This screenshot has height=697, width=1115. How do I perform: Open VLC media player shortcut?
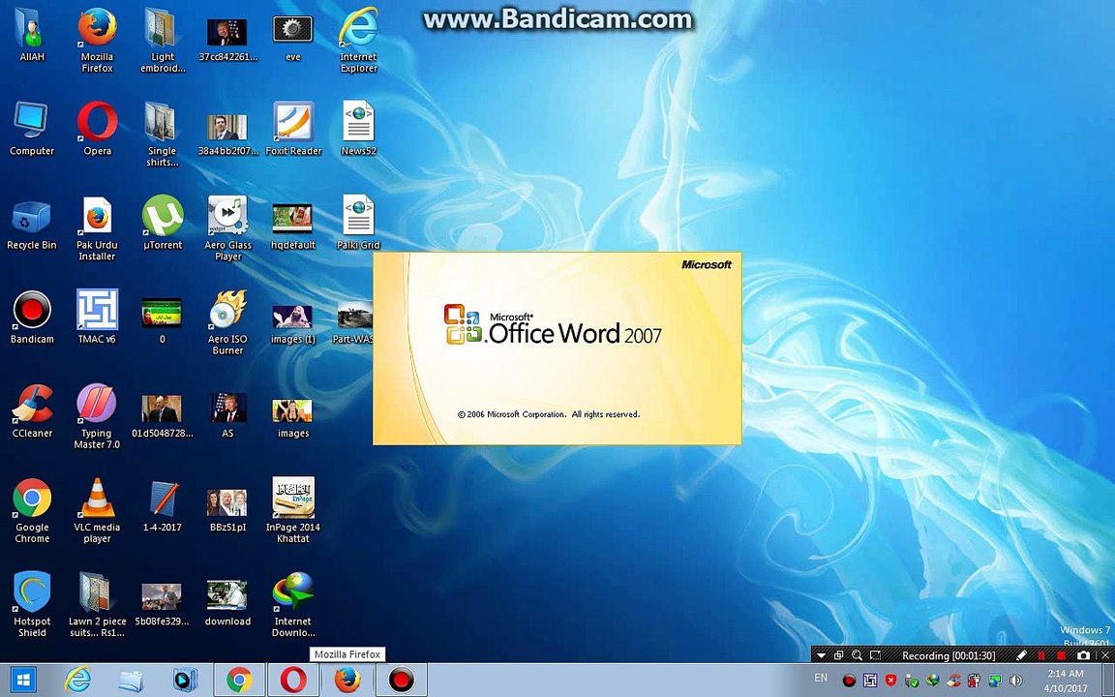click(x=97, y=510)
